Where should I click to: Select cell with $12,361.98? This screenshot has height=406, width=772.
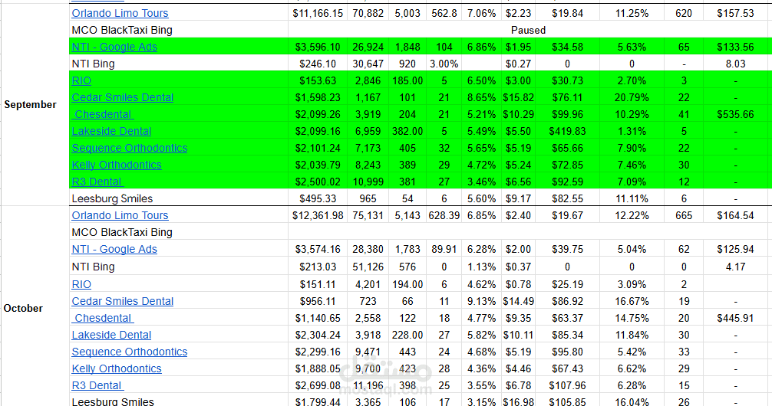pos(318,215)
